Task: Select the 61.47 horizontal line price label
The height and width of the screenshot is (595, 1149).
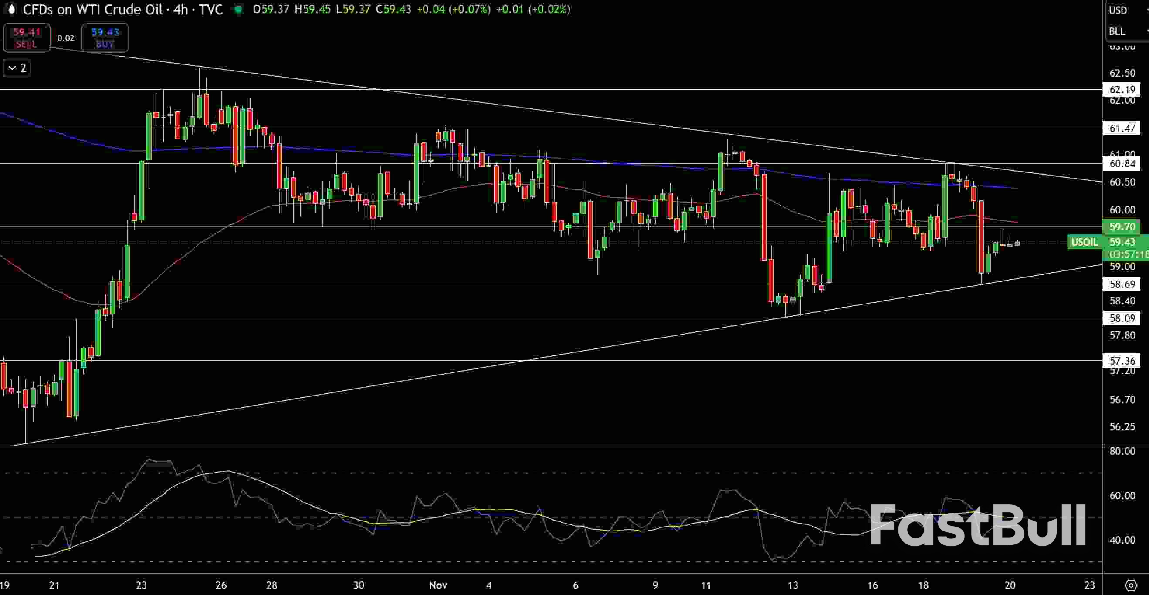Action: click(1122, 128)
